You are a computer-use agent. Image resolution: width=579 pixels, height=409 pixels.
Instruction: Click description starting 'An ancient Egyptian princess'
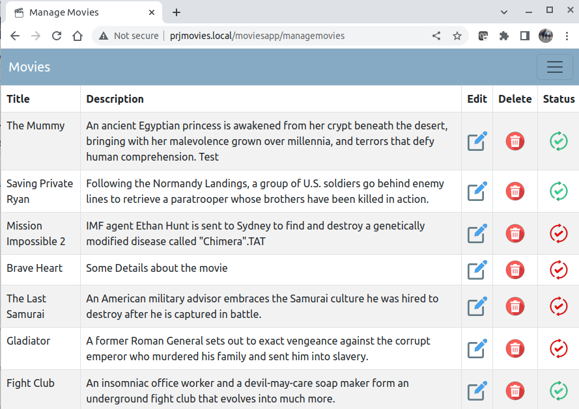pos(267,141)
